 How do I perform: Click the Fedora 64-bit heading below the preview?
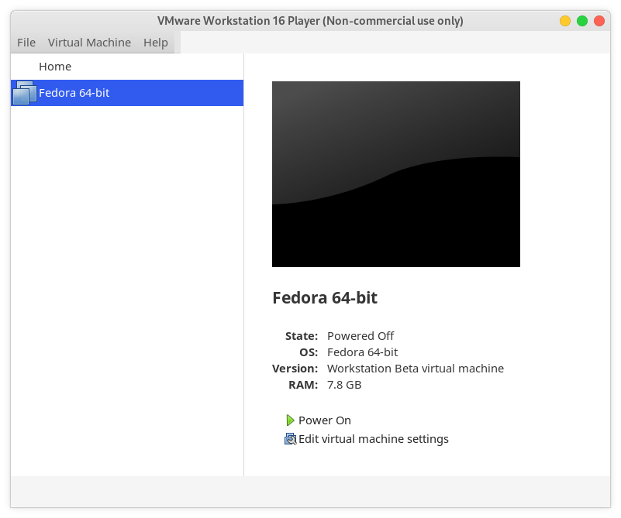[x=325, y=297]
